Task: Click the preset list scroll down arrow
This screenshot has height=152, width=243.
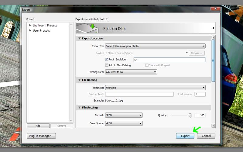Action: (71, 120)
